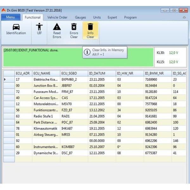Open the Program tab

coord(130,17)
